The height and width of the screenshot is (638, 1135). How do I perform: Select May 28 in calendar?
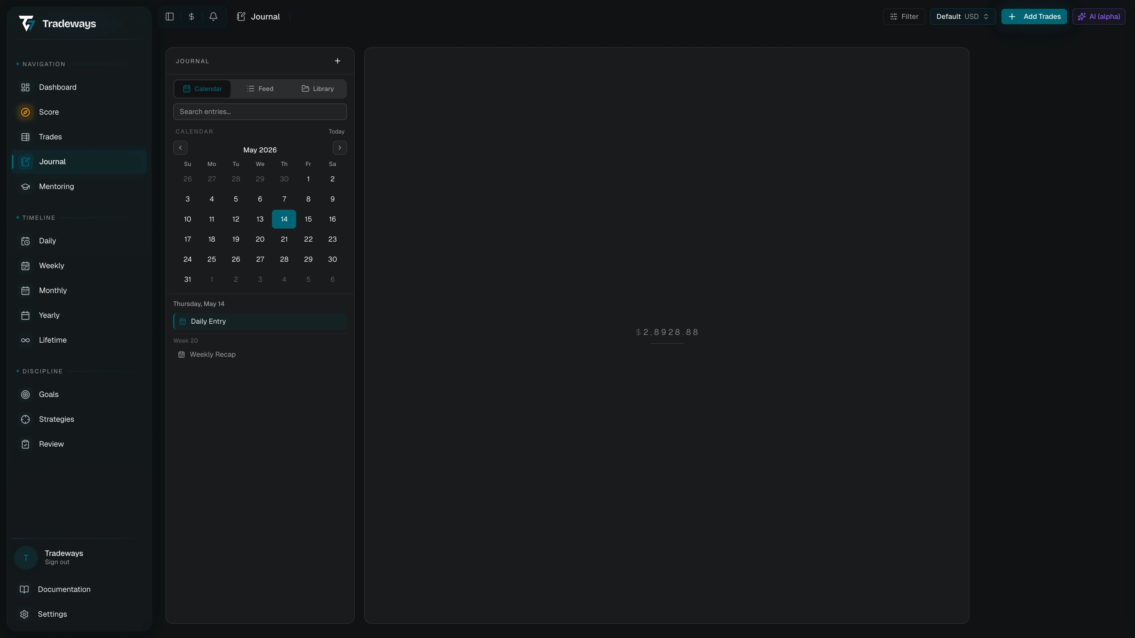point(284,259)
